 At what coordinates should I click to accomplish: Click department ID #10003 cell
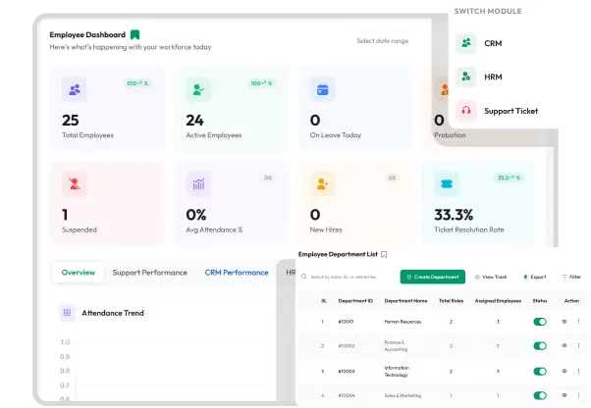pos(346,371)
